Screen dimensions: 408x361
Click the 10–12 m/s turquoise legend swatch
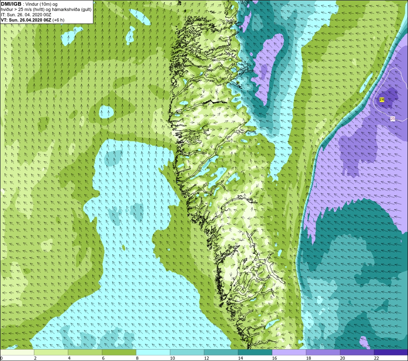pyautogui.click(x=187, y=352)
